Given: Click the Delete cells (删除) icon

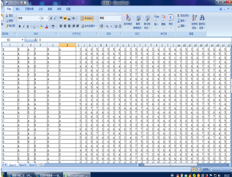Looking at the screenshot, I should click(x=163, y=18).
